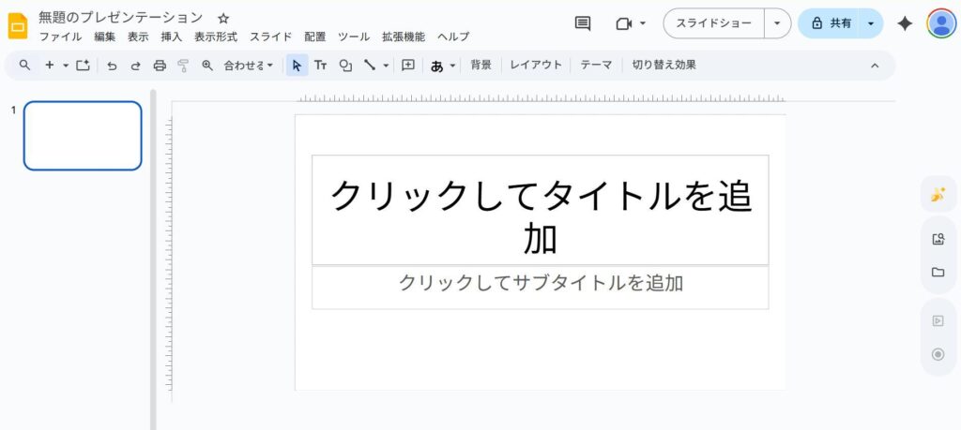
Task: Select the text box tool
Action: tap(321, 65)
